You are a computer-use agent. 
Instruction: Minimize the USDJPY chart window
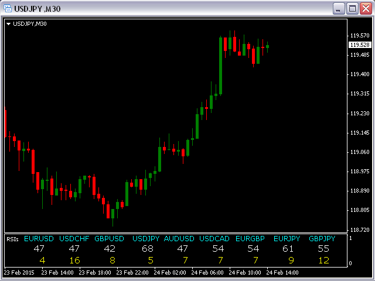pyautogui.click(x=339, y=9)
